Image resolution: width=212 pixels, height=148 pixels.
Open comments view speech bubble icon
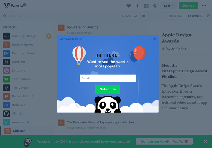(x=143, y=16)
